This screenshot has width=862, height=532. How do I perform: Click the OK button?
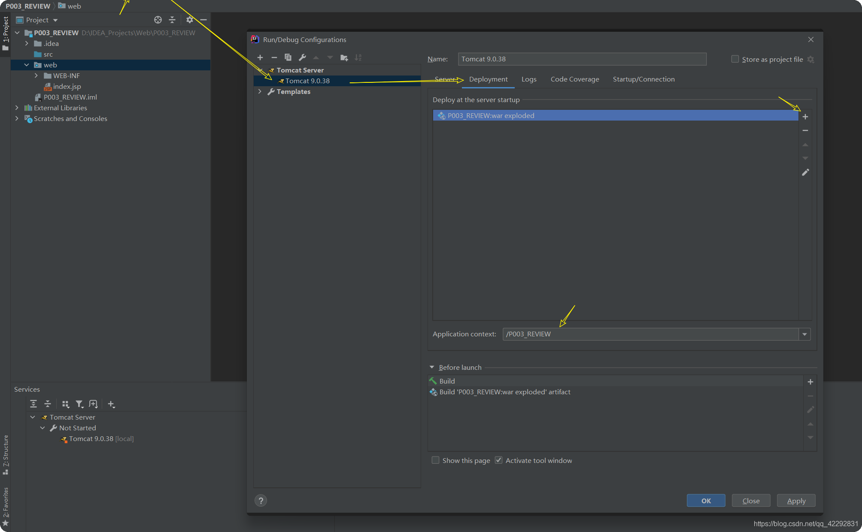point(706,501)
